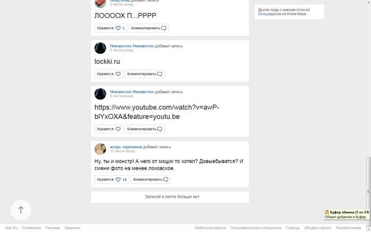Open avatar of игорь черепанов
The image size is (371, 232).
pos(100,149)
